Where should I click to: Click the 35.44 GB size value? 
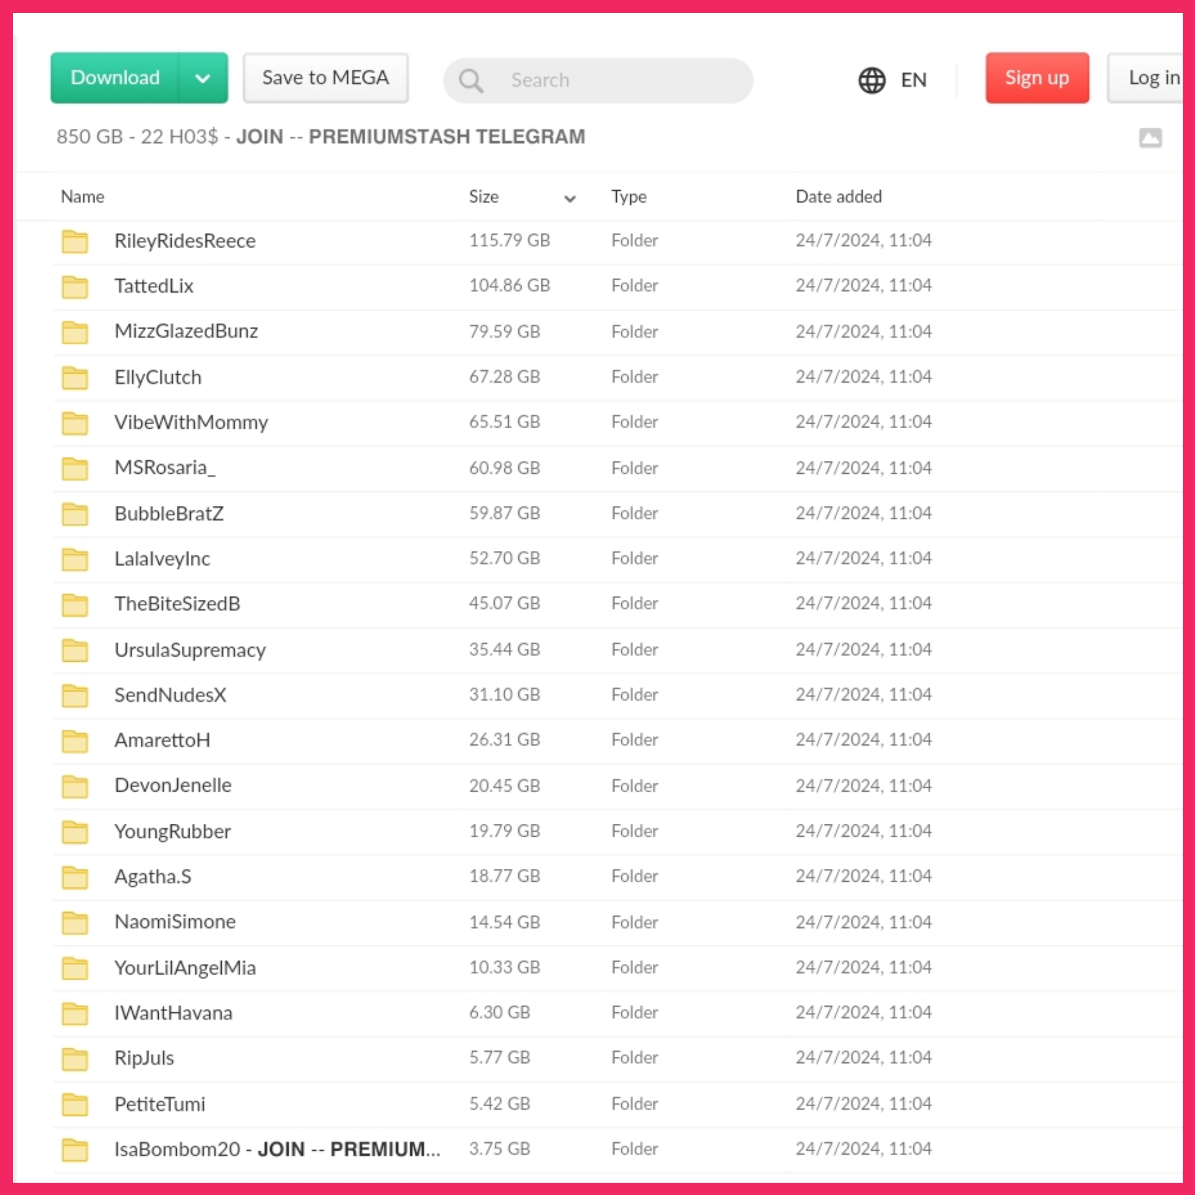[x=505, y=649]
